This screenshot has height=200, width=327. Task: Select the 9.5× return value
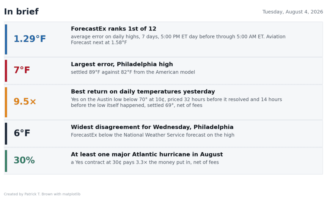coord(25,101)
